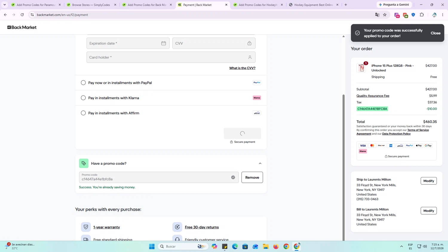Click into the Card holder field
This screenshot has width=448, height=252.
coord(171,57)
